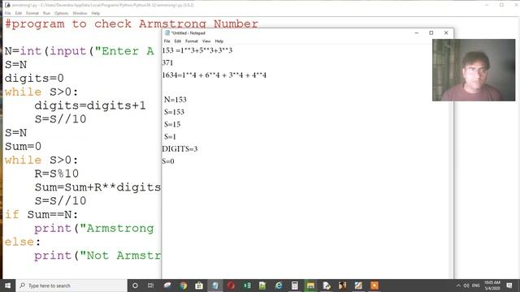
Task: Open Task View on taskbar
Action: point(150,286)
